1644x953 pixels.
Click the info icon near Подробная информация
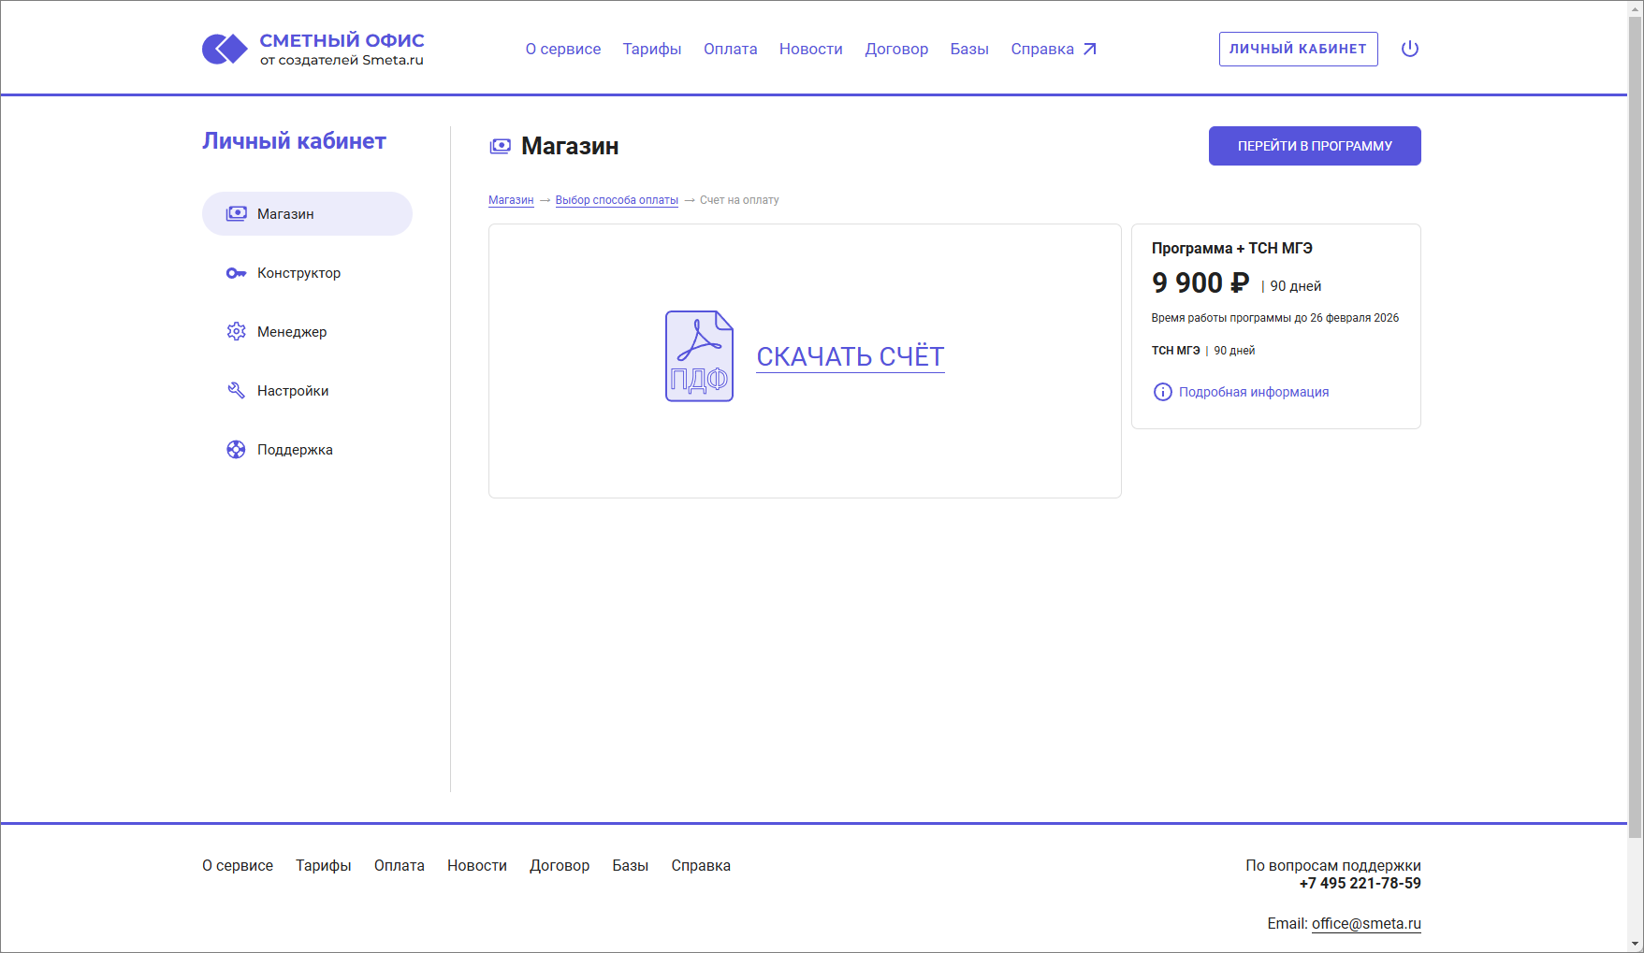click(x=1162, y=392)
